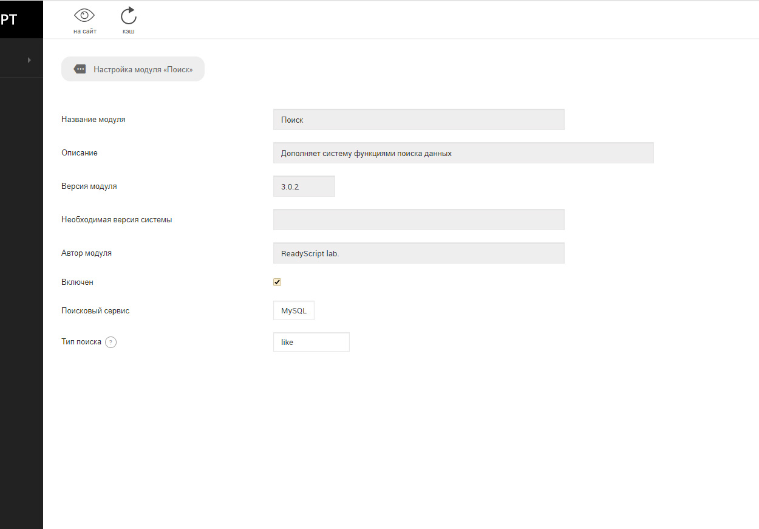Click into the «Описание» text field

point(463,153)
